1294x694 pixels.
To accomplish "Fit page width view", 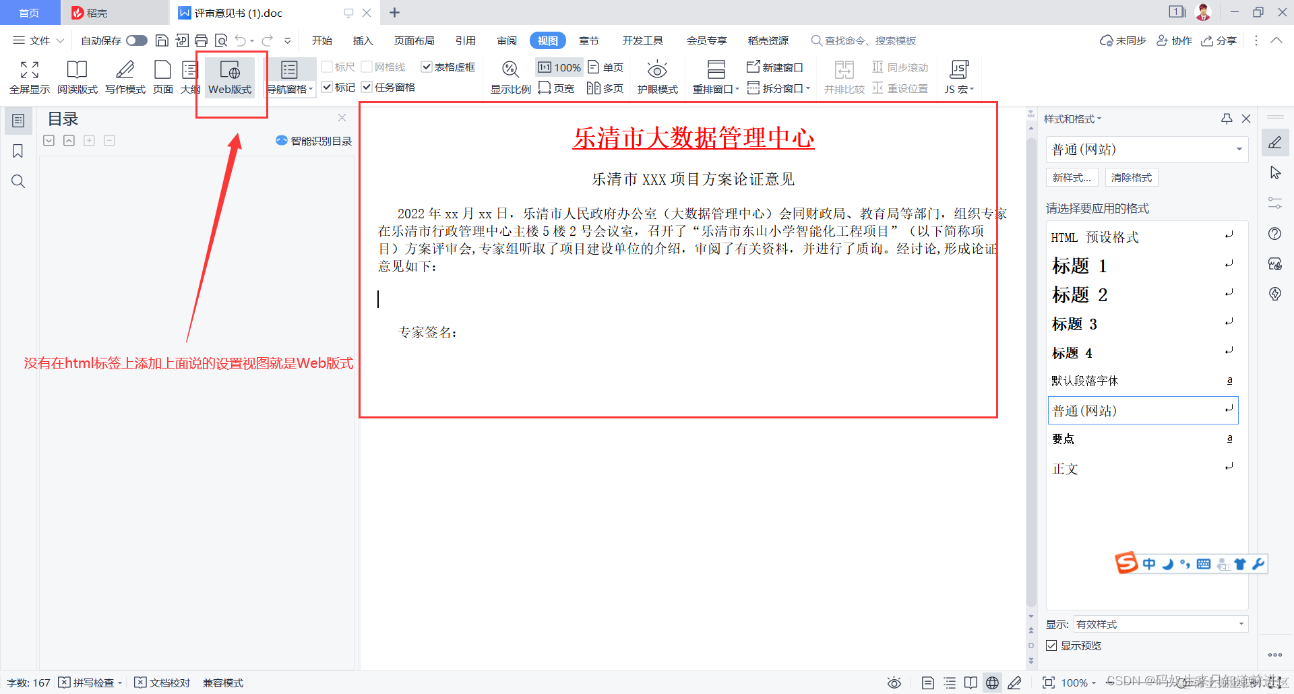I will pyautogui.click(x=557, y=88).
